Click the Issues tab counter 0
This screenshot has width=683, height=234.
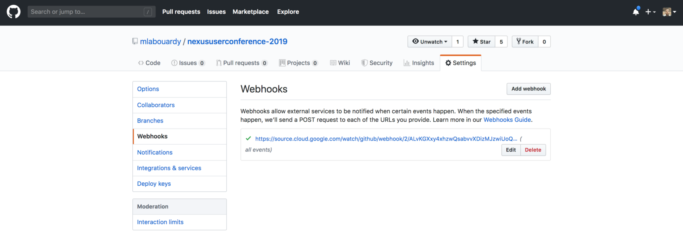point(202,63)
